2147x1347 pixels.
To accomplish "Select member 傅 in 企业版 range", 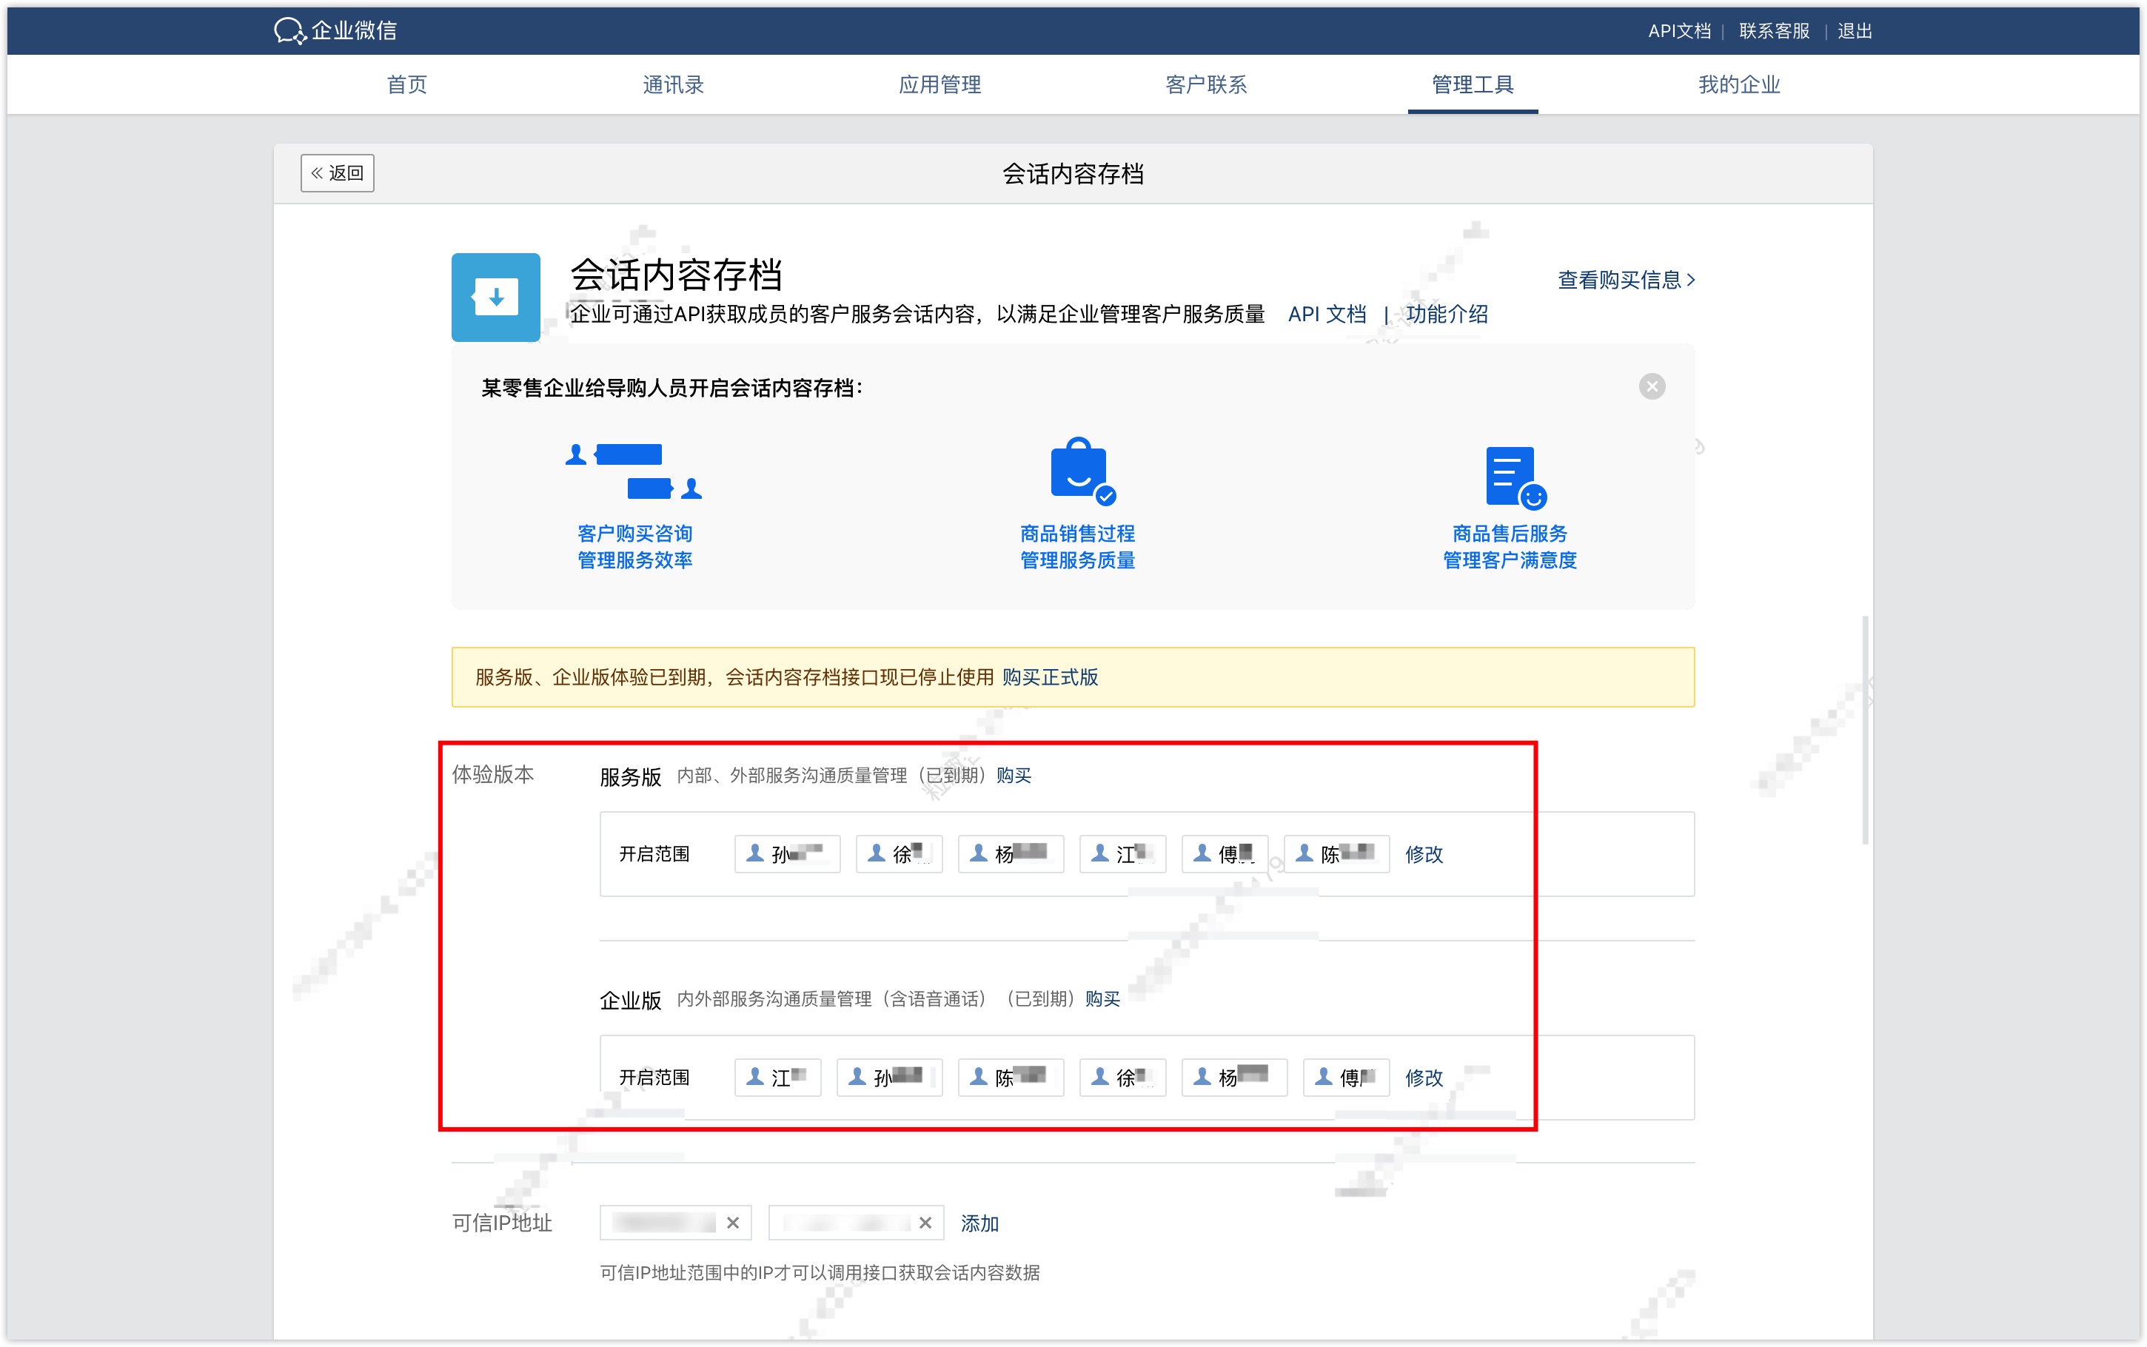I will (1346, 1077).
